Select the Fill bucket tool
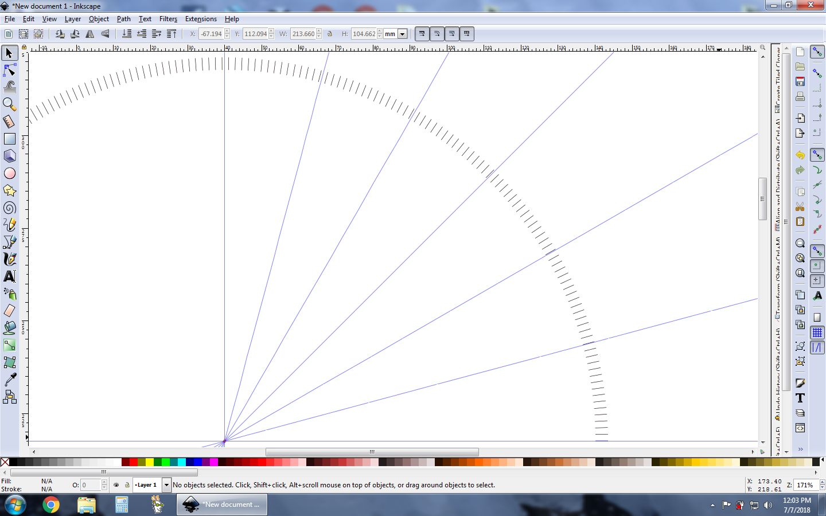Viewport: 826px width, 516px height. pos(10,328)
